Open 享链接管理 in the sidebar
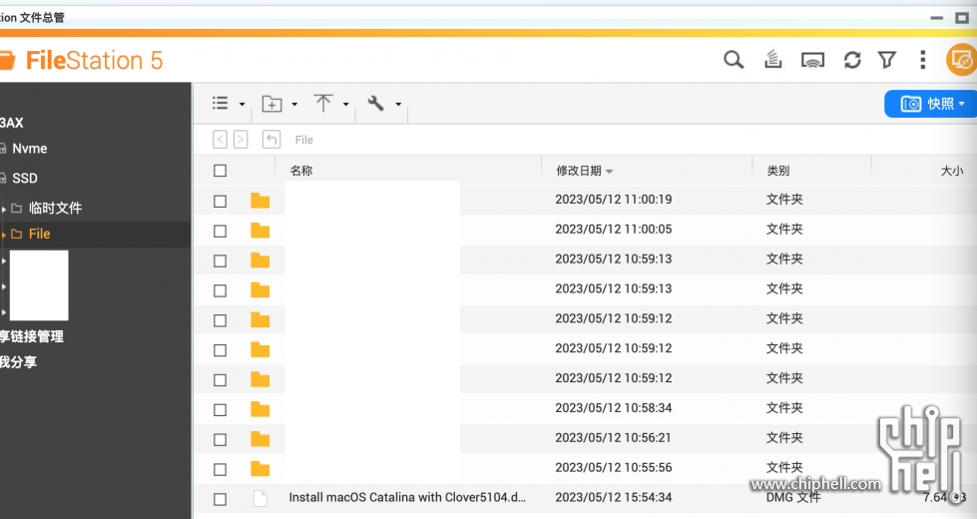This screenshot has width=977, height=519. tap(31, 336)
